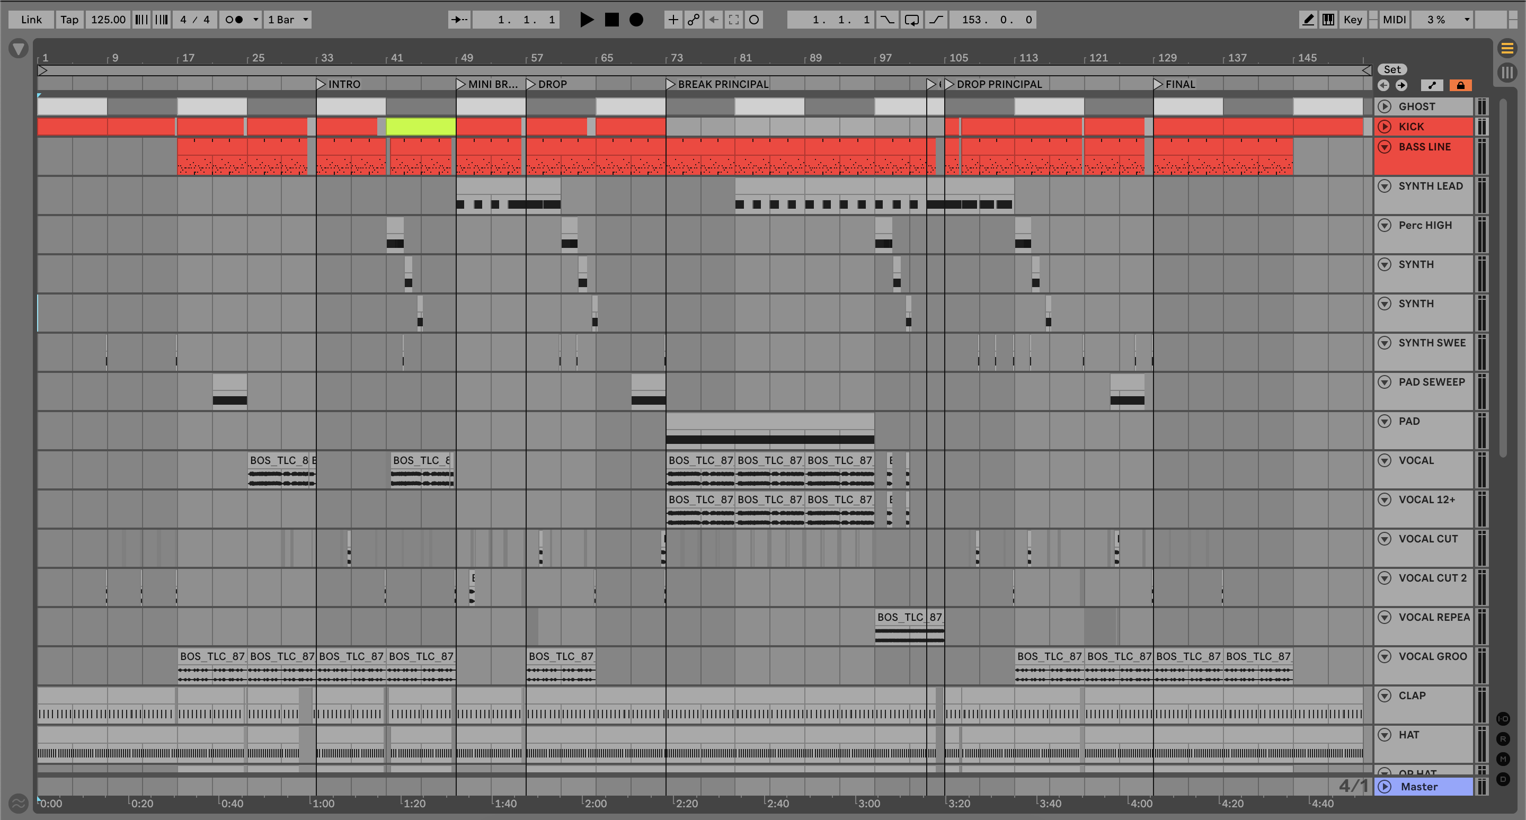This screenshot has height=820, width=1526.
Task: Toggle Session Record circle icon
Action: pyautogui.click(x=754, y=20)
